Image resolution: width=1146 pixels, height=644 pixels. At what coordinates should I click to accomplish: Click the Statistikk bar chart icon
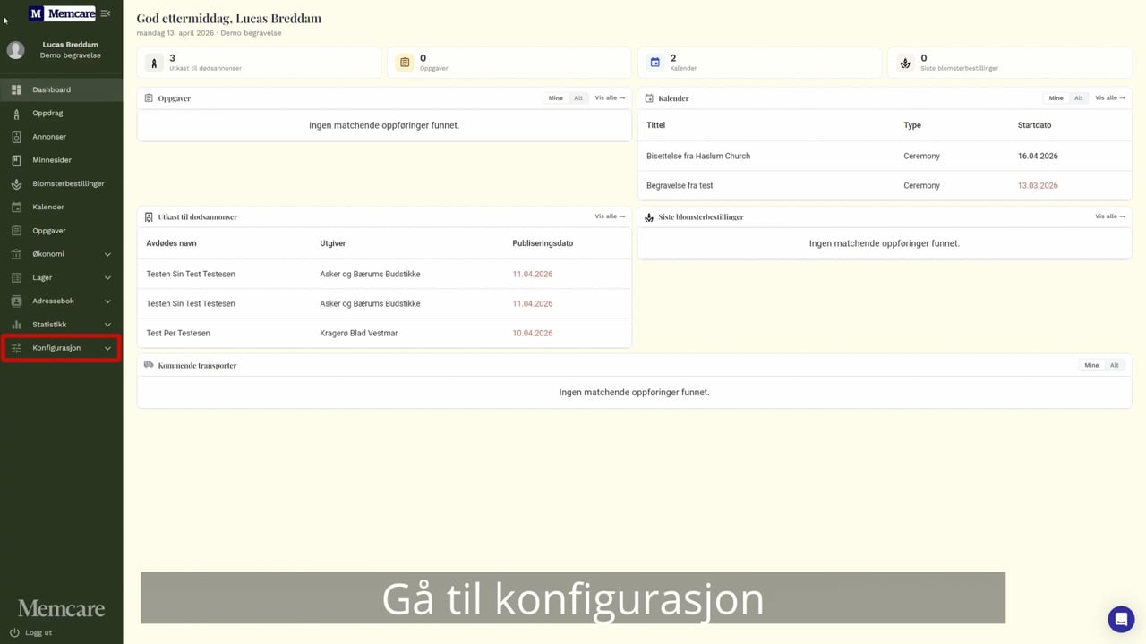click(16, 325)
